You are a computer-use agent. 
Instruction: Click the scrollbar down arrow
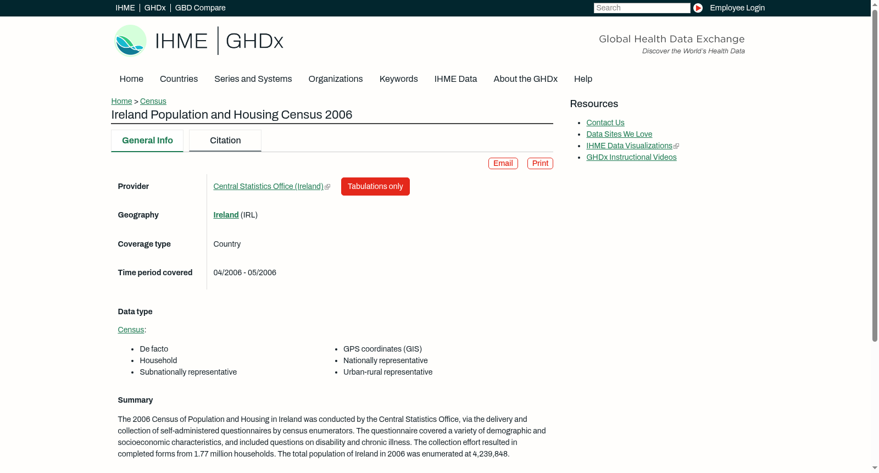click(875, 469)
